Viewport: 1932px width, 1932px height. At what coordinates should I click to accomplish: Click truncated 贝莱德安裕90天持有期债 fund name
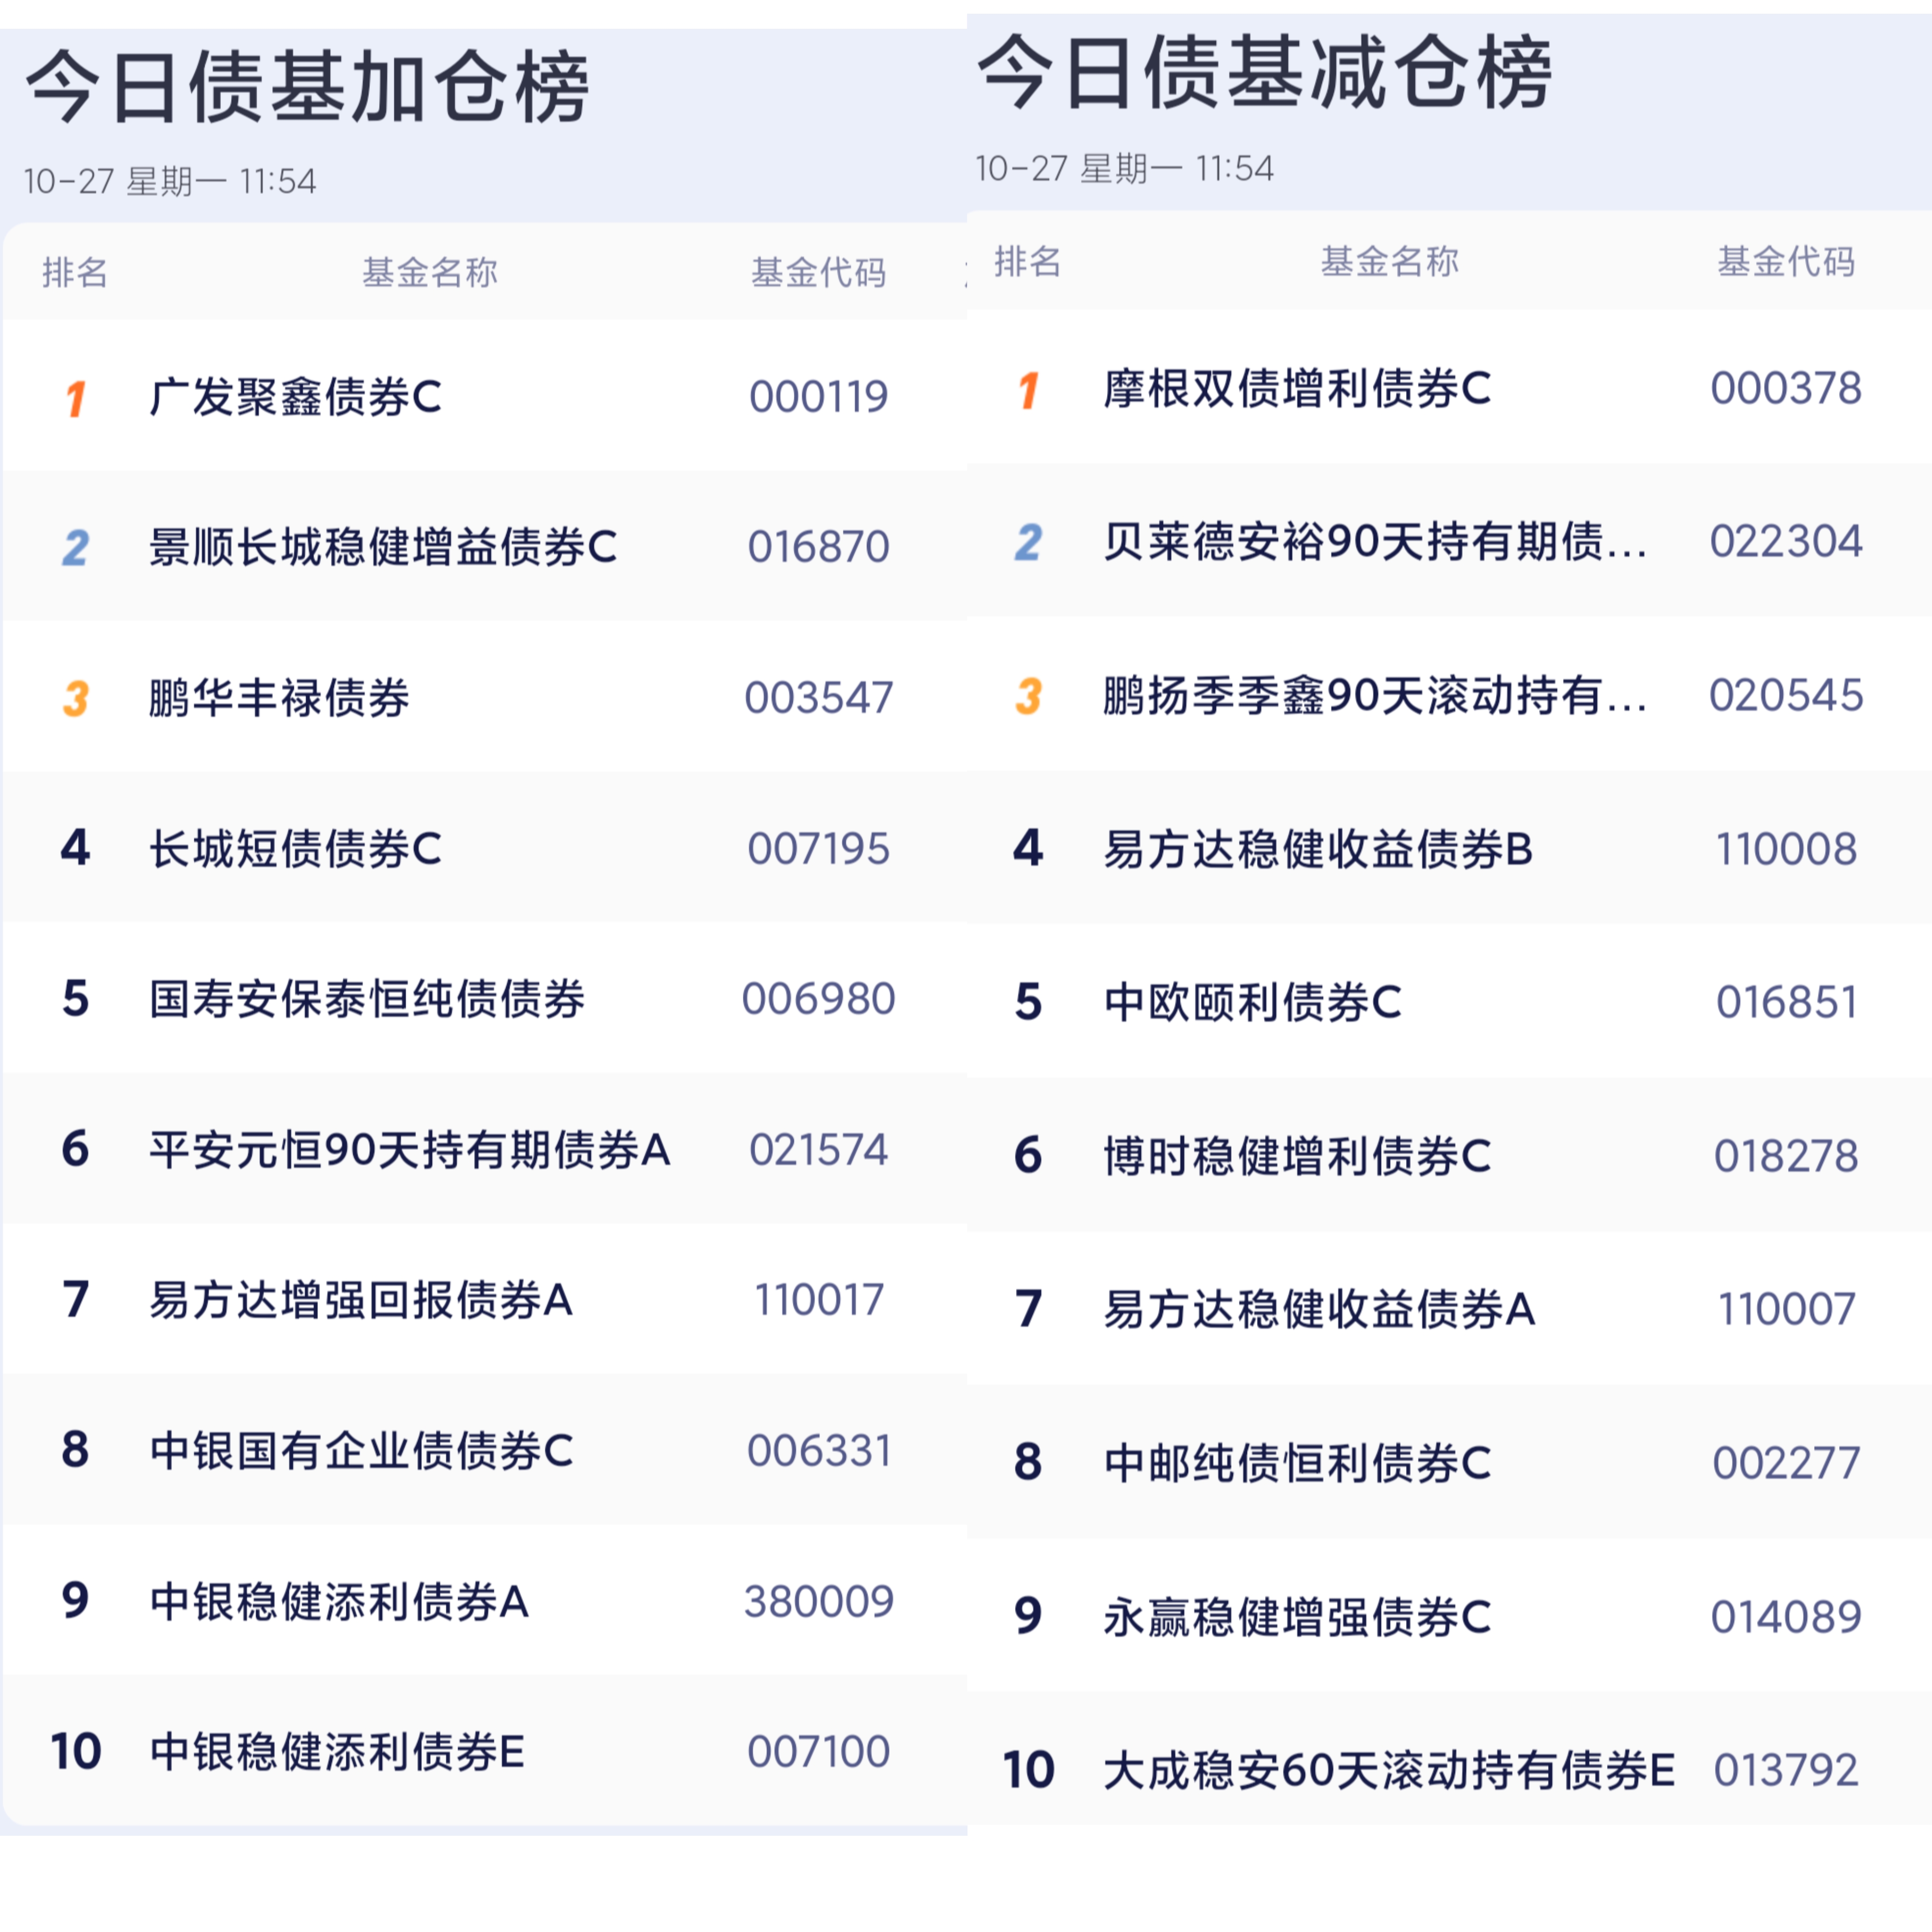point(1374,542)
